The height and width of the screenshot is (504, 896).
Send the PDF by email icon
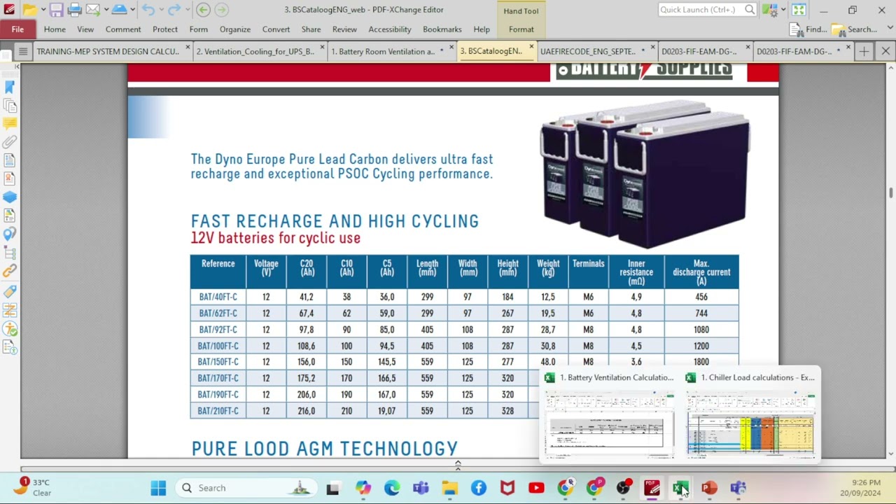92,10
